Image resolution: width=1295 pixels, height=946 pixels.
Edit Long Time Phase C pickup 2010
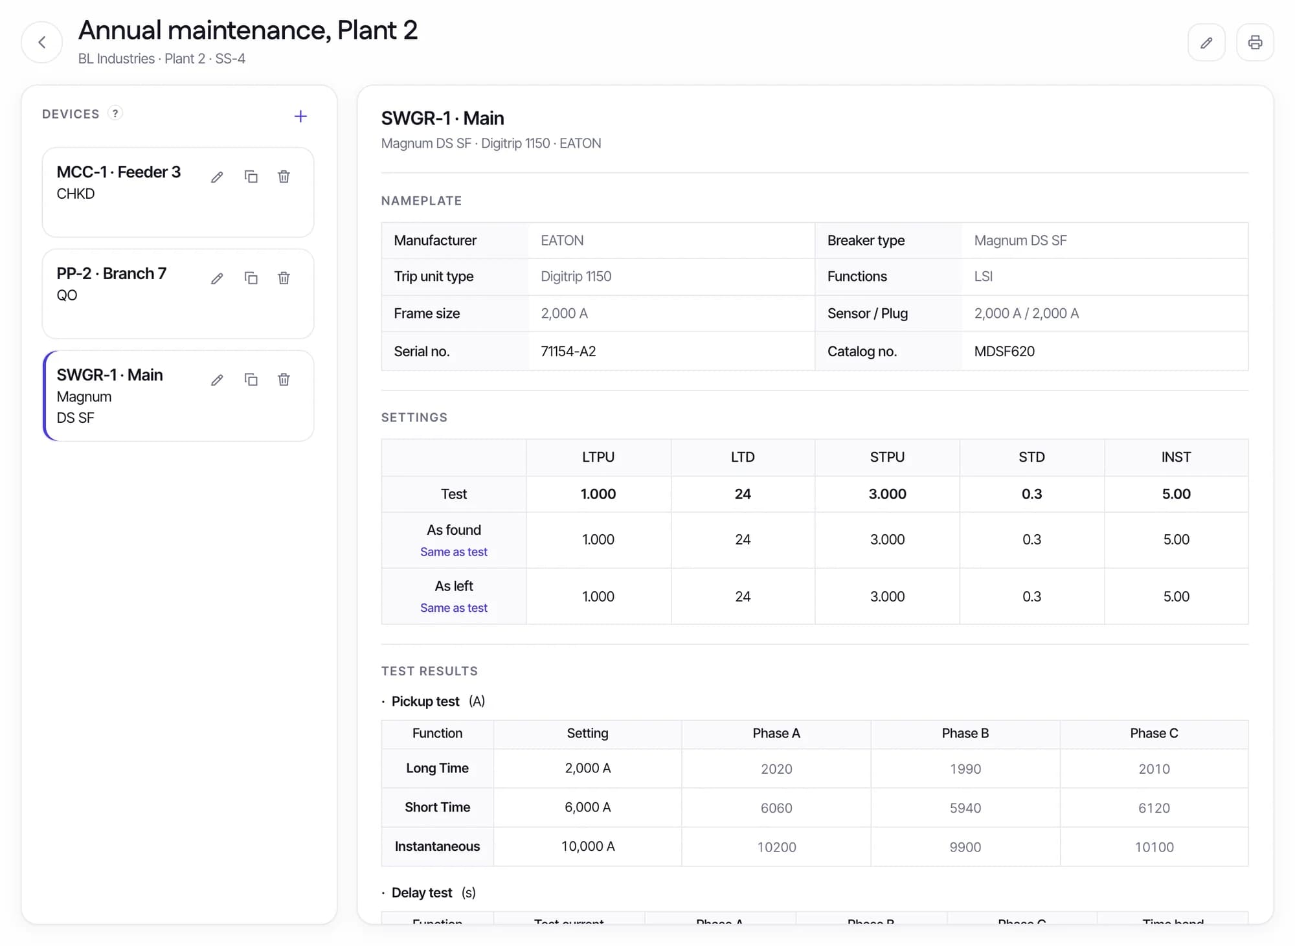click(1154, 769)
